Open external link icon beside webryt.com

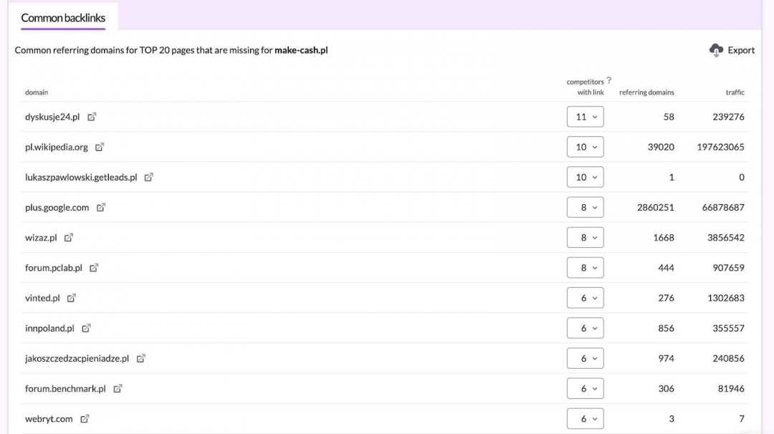click(x=85, y=419)
